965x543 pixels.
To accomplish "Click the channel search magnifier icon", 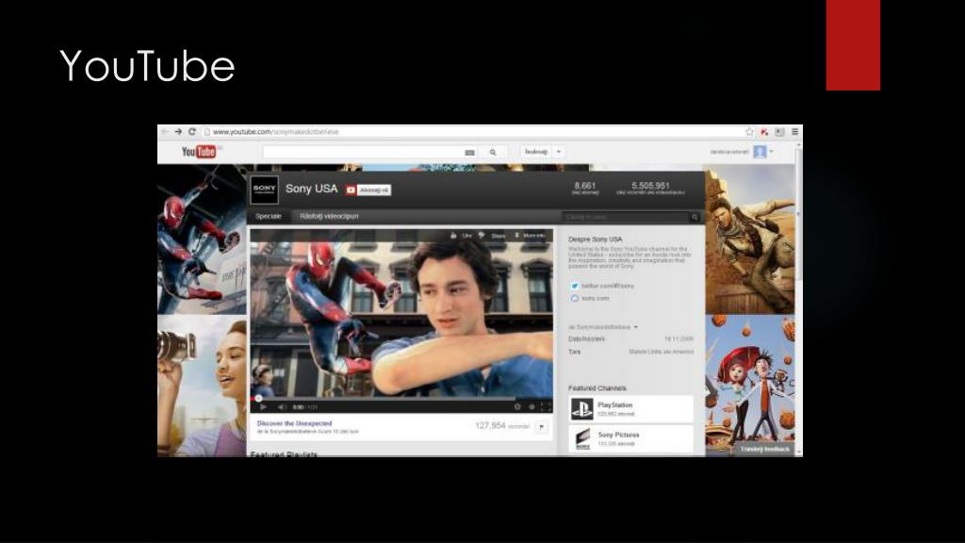I will [x=695, y=217].
